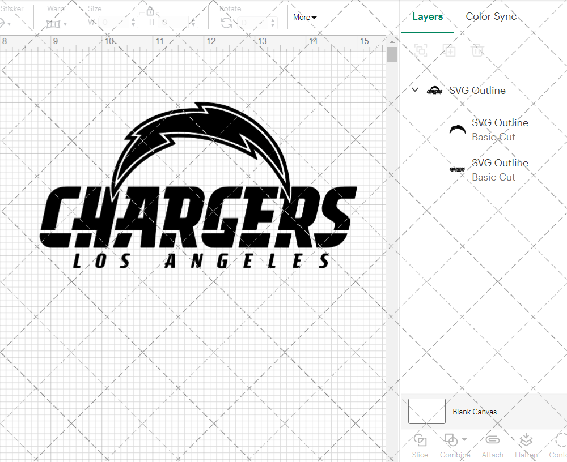Click the canvas vertical scrollbar up arrow
Image resolution: width=567 pixels, height=462 pixels.
[x=392, y=41]
